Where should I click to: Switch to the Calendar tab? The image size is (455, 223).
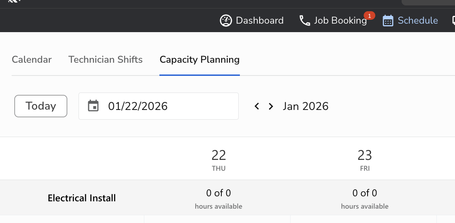coord(32,60)
